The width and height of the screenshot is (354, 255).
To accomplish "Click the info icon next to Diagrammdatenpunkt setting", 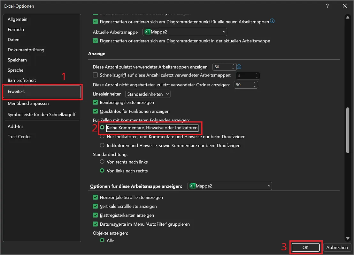I will click(x=272, y=21).
